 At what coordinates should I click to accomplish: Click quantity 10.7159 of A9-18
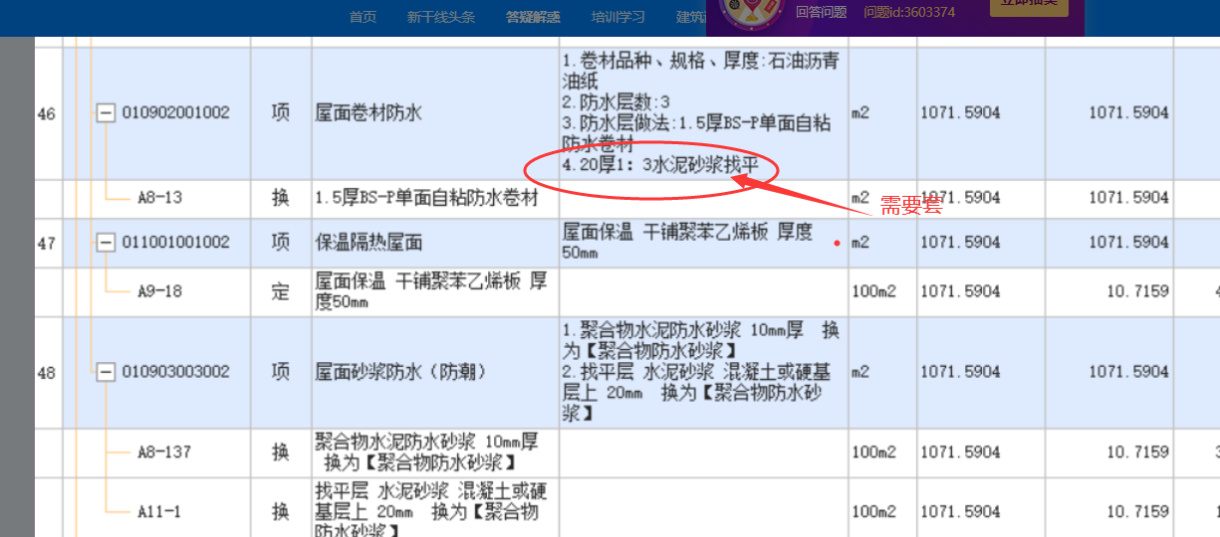pyautogui.click(x=1137, y=291)
